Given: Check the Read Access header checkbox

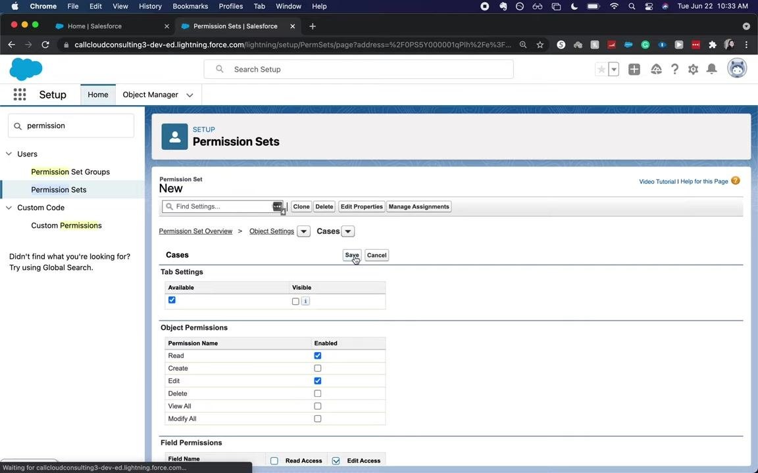Looking at the screenshot, I should (274, 461).
